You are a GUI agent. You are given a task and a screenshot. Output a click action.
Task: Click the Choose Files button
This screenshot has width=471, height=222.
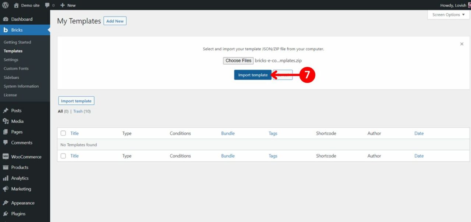click(x=238, y=60)
